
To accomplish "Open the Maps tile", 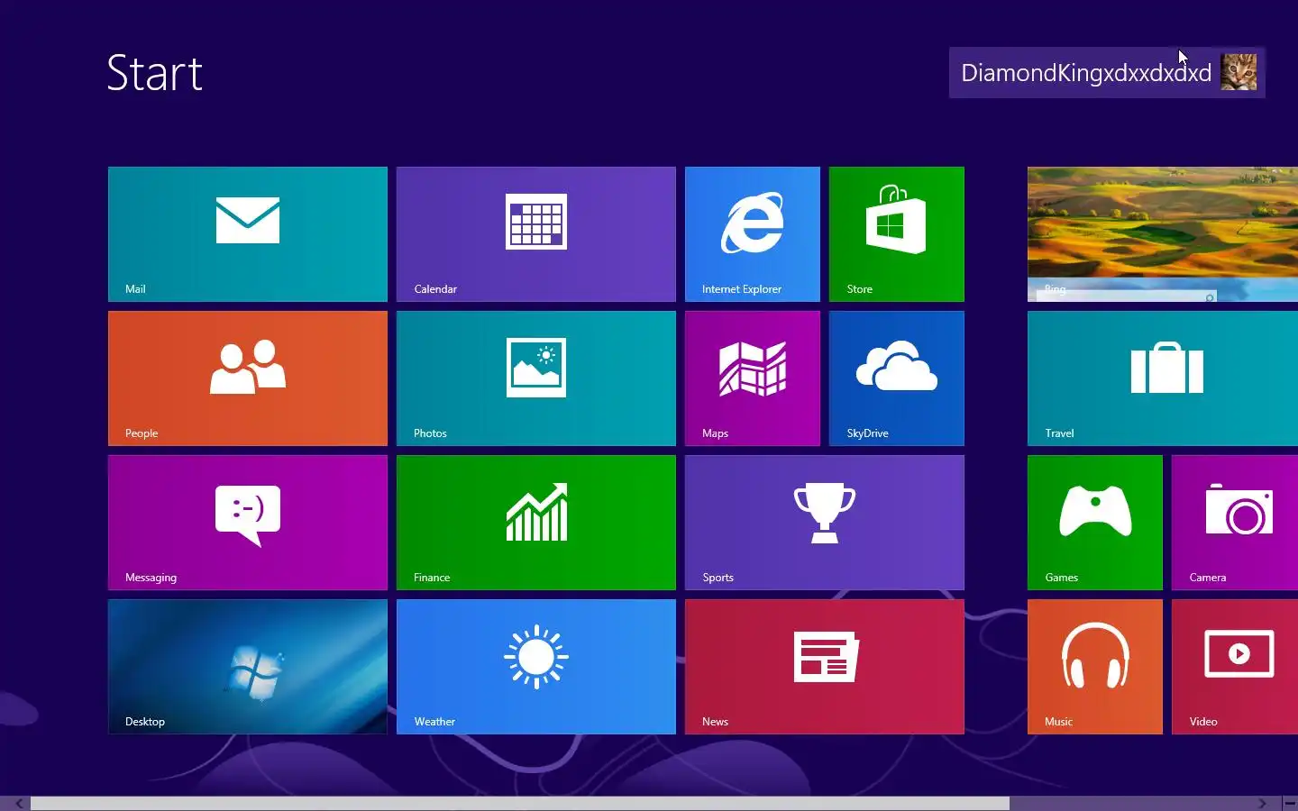I will 753,378.
